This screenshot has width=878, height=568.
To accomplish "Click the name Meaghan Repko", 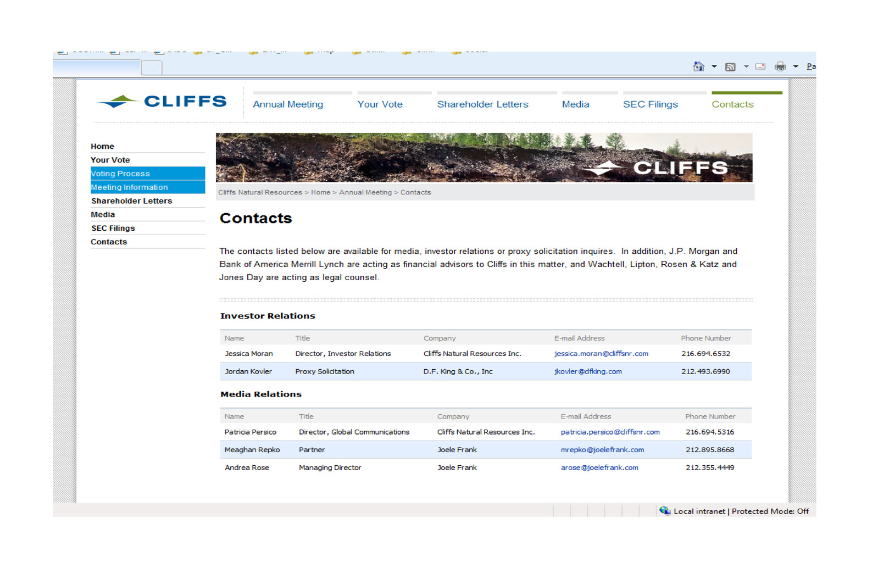I will point(252,450).
